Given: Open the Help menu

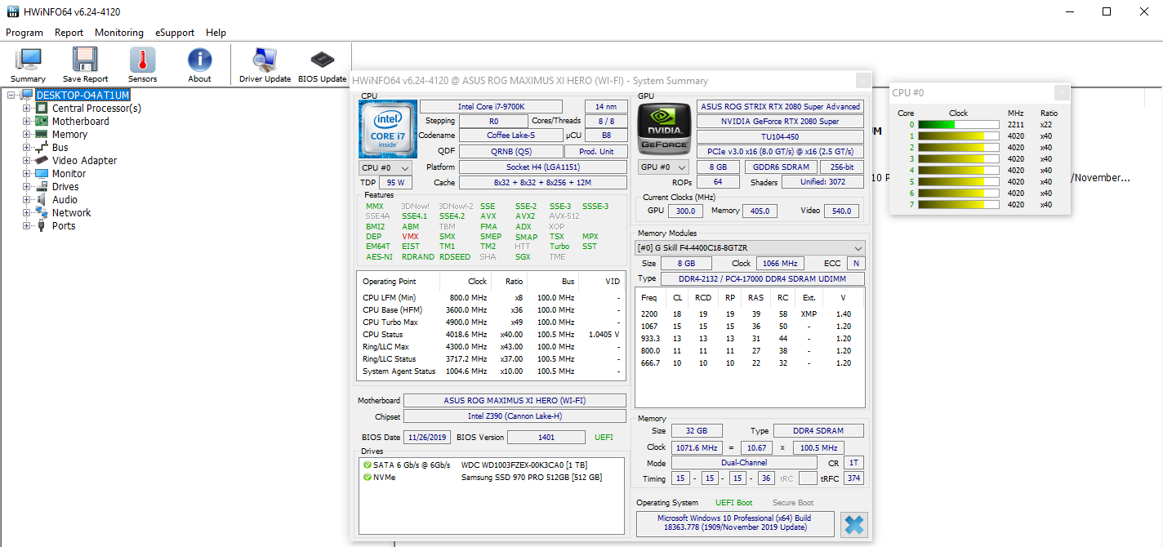Looking at the screenshot, I should pyautogui.click(x=216, y=33).
